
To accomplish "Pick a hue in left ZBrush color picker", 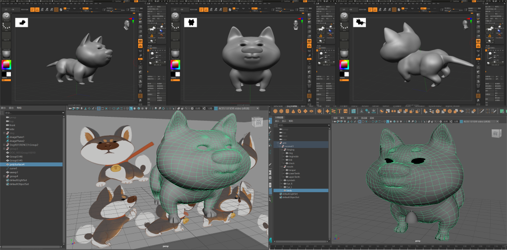I will [6, 65].
